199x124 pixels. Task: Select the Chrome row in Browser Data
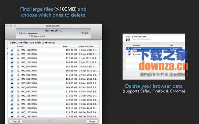click(154, 48)
